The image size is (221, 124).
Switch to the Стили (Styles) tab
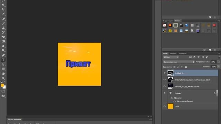178,21
